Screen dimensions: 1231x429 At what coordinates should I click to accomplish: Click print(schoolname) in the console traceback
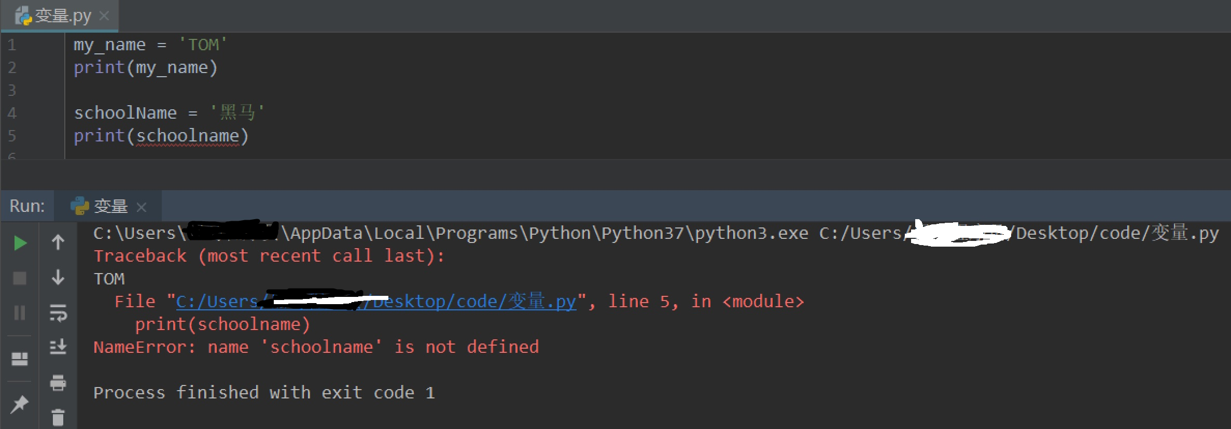coord(223,324)
